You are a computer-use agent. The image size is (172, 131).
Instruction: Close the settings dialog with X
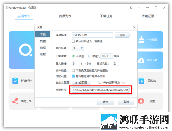134,27
